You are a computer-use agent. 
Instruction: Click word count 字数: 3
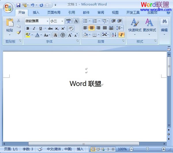click(x=28, y=149)
